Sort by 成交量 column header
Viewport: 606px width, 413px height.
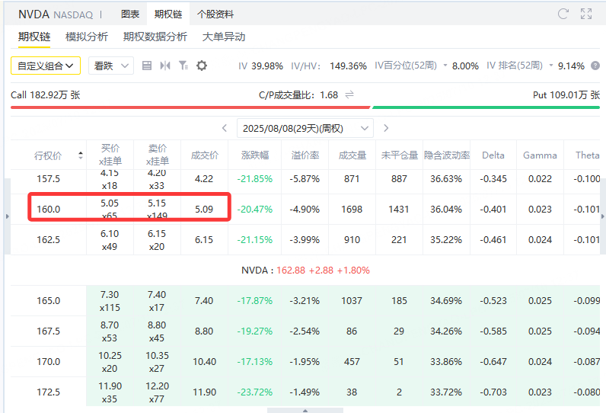tap(352, 155)
